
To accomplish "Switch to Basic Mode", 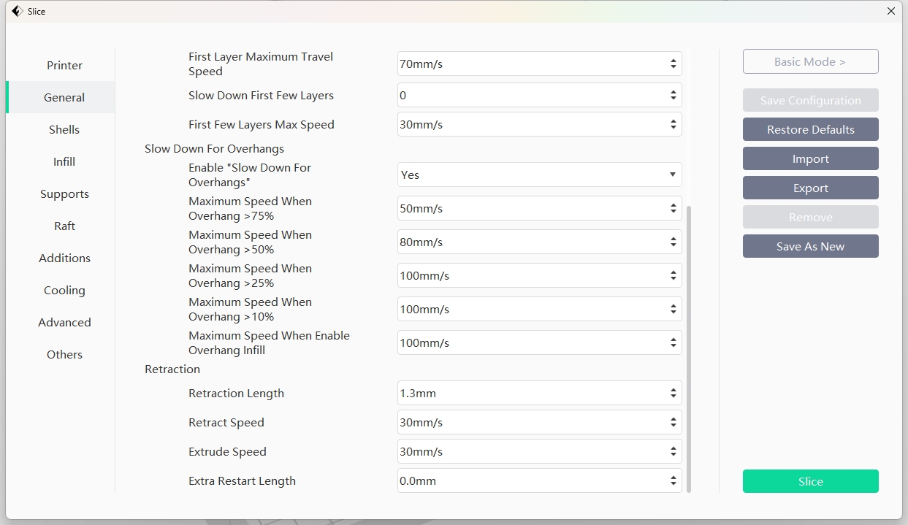I will tap(810, 62).
